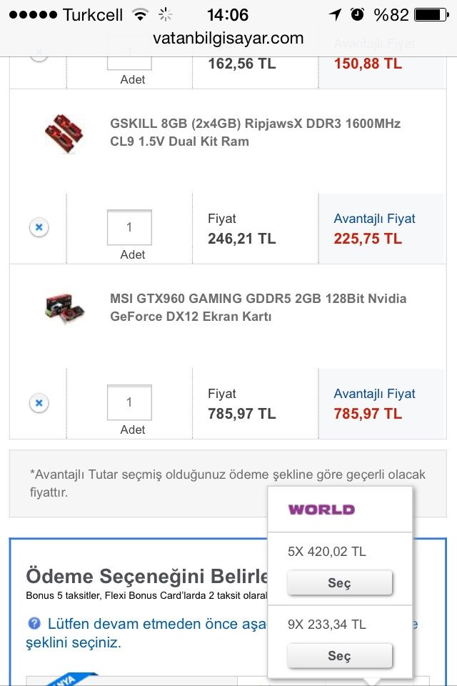
Task: Focus the MSI GTX960 quantity field
Action: point(129,403)
